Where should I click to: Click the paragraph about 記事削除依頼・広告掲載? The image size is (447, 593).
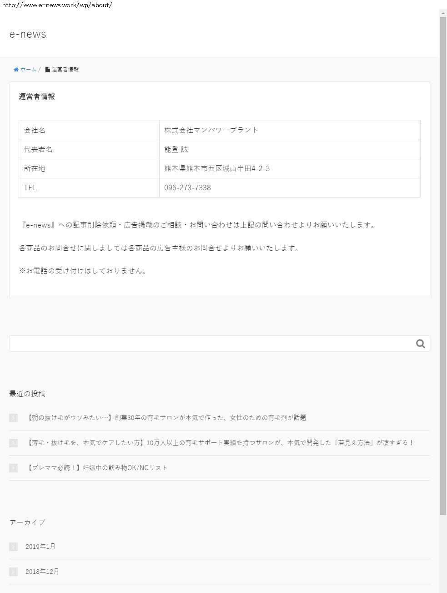(198, 225)
